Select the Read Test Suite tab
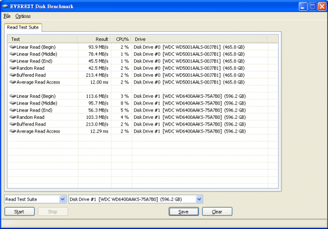 point(23,27)
